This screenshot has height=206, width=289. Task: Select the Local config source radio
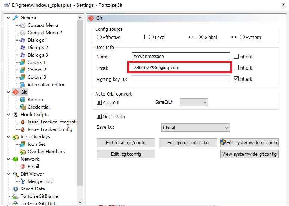[151, 37]
